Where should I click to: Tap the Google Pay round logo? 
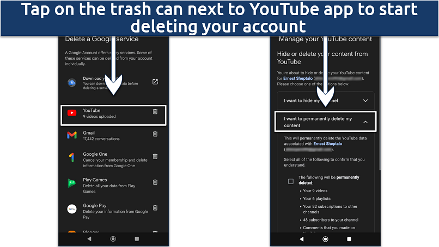coord(72,209)
